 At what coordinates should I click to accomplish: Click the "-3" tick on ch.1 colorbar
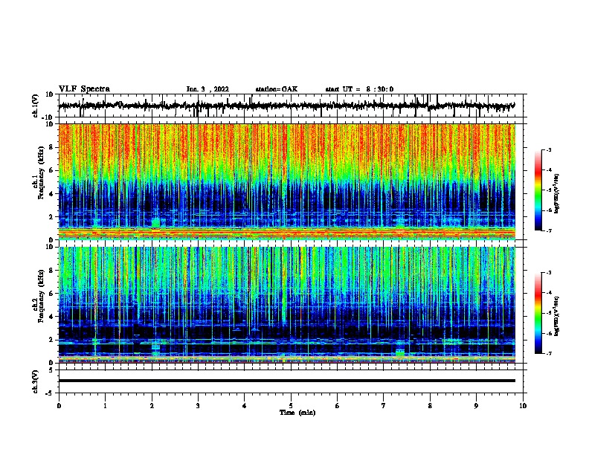549,150
